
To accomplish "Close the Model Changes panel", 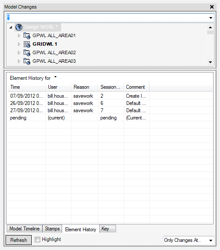I will click(212, 7).
